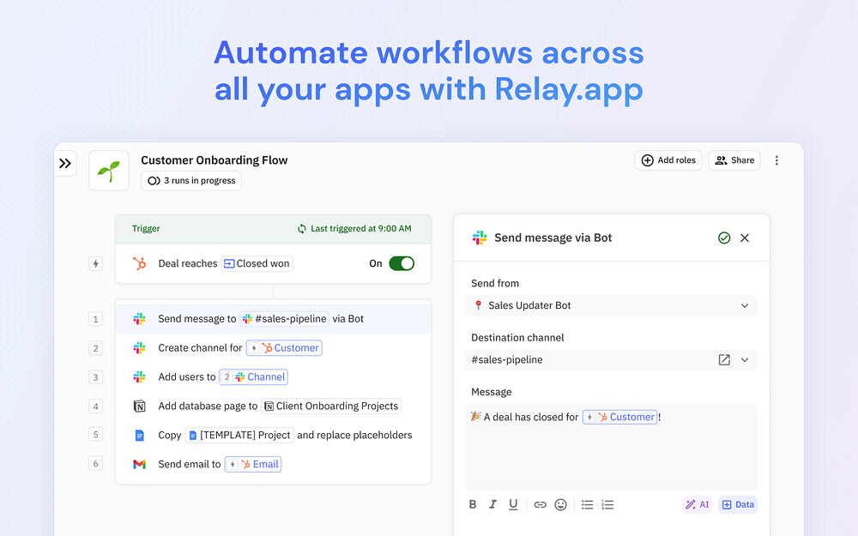Image resolution: width=858 pixels, height=536 pixels.
Task: Click the Customer variable chip in message
Action: [x=620, y=418]
